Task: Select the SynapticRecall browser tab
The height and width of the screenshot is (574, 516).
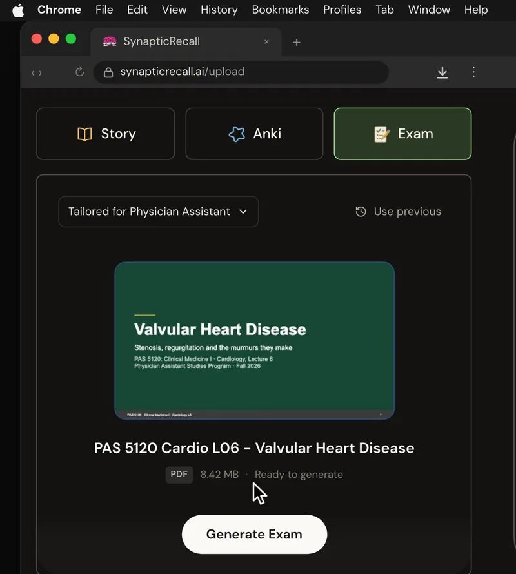Action: [x=186, y=42]
